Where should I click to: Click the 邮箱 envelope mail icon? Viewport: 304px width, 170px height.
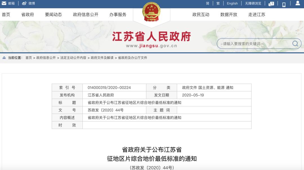4,3
